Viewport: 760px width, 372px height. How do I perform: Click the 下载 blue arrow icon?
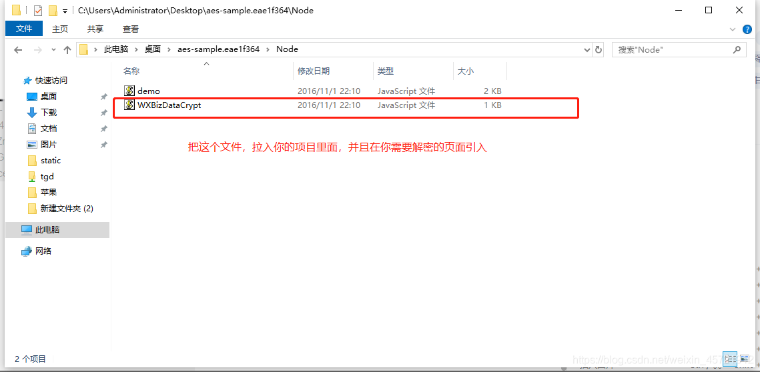(x=32, y=113)
